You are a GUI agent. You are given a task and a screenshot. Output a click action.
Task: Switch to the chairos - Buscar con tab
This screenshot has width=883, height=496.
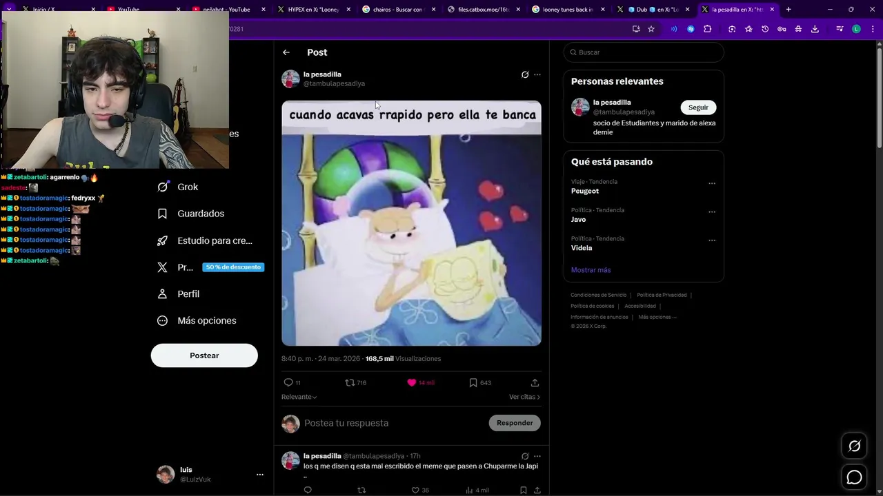pyautogui.click(x=399, y=9)
